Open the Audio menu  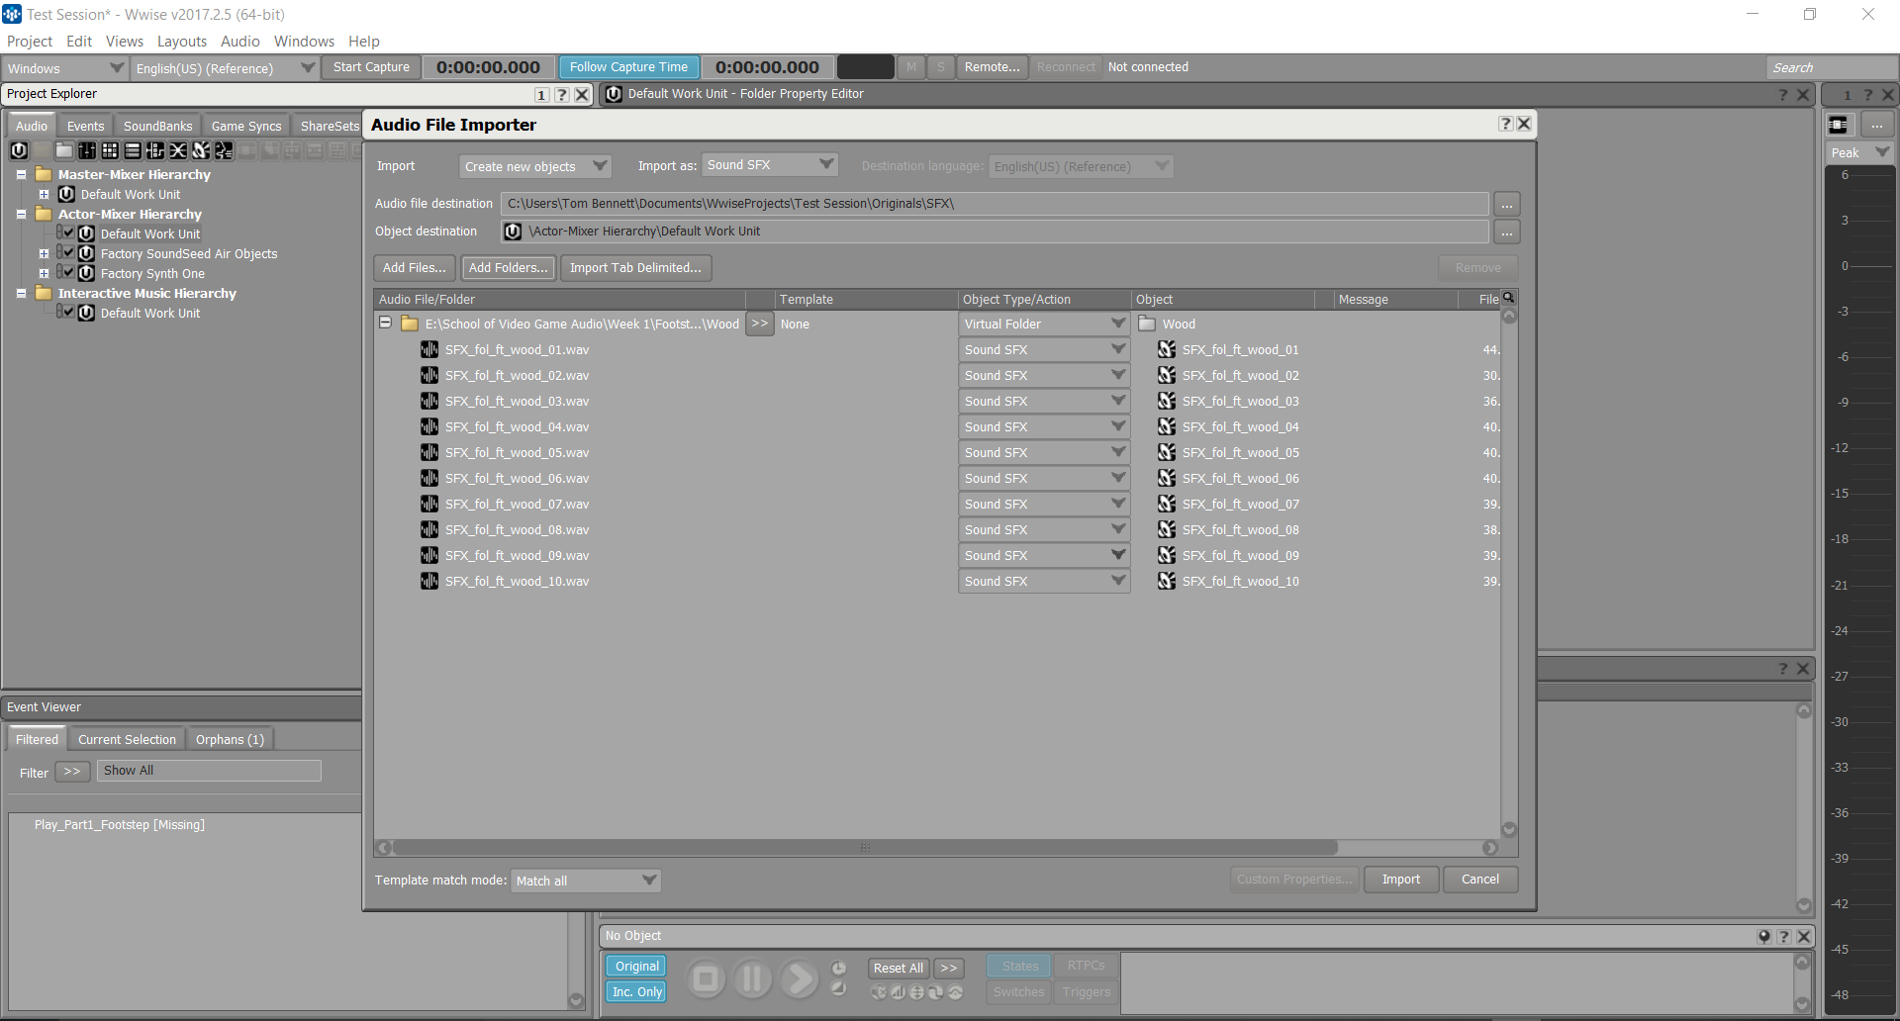point(240,42)
